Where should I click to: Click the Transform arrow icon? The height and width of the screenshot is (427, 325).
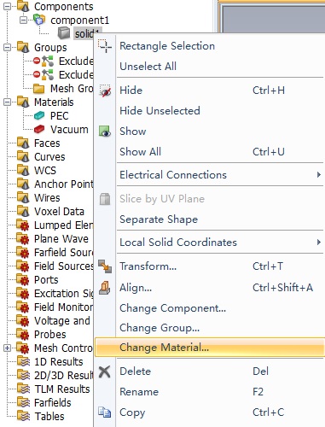[x=105, y=266]
